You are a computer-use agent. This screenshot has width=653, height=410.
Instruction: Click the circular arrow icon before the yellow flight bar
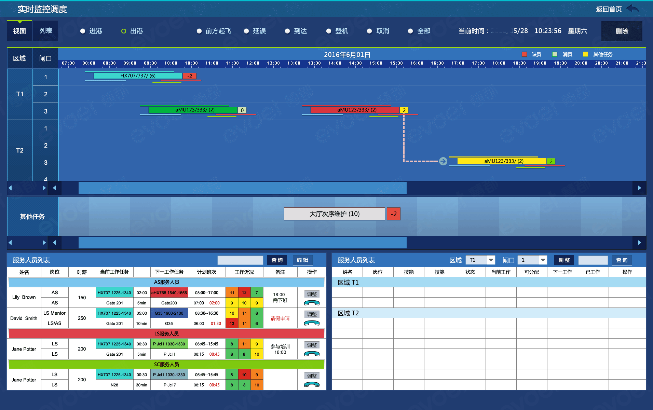click(443, 161)
